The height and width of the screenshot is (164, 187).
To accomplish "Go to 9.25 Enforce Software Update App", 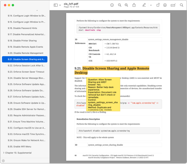I will tap(27, 84).
